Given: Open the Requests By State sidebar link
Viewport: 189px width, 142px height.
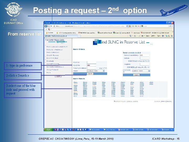Looking at the screenshot, I should 52,58.
